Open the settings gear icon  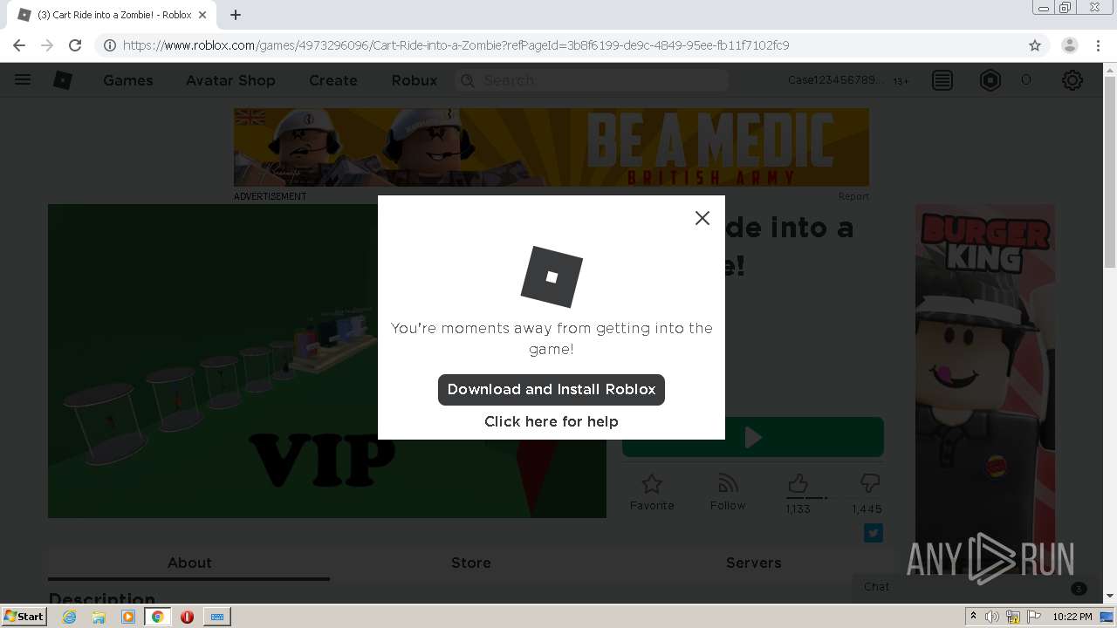[x=1072, y=80]
